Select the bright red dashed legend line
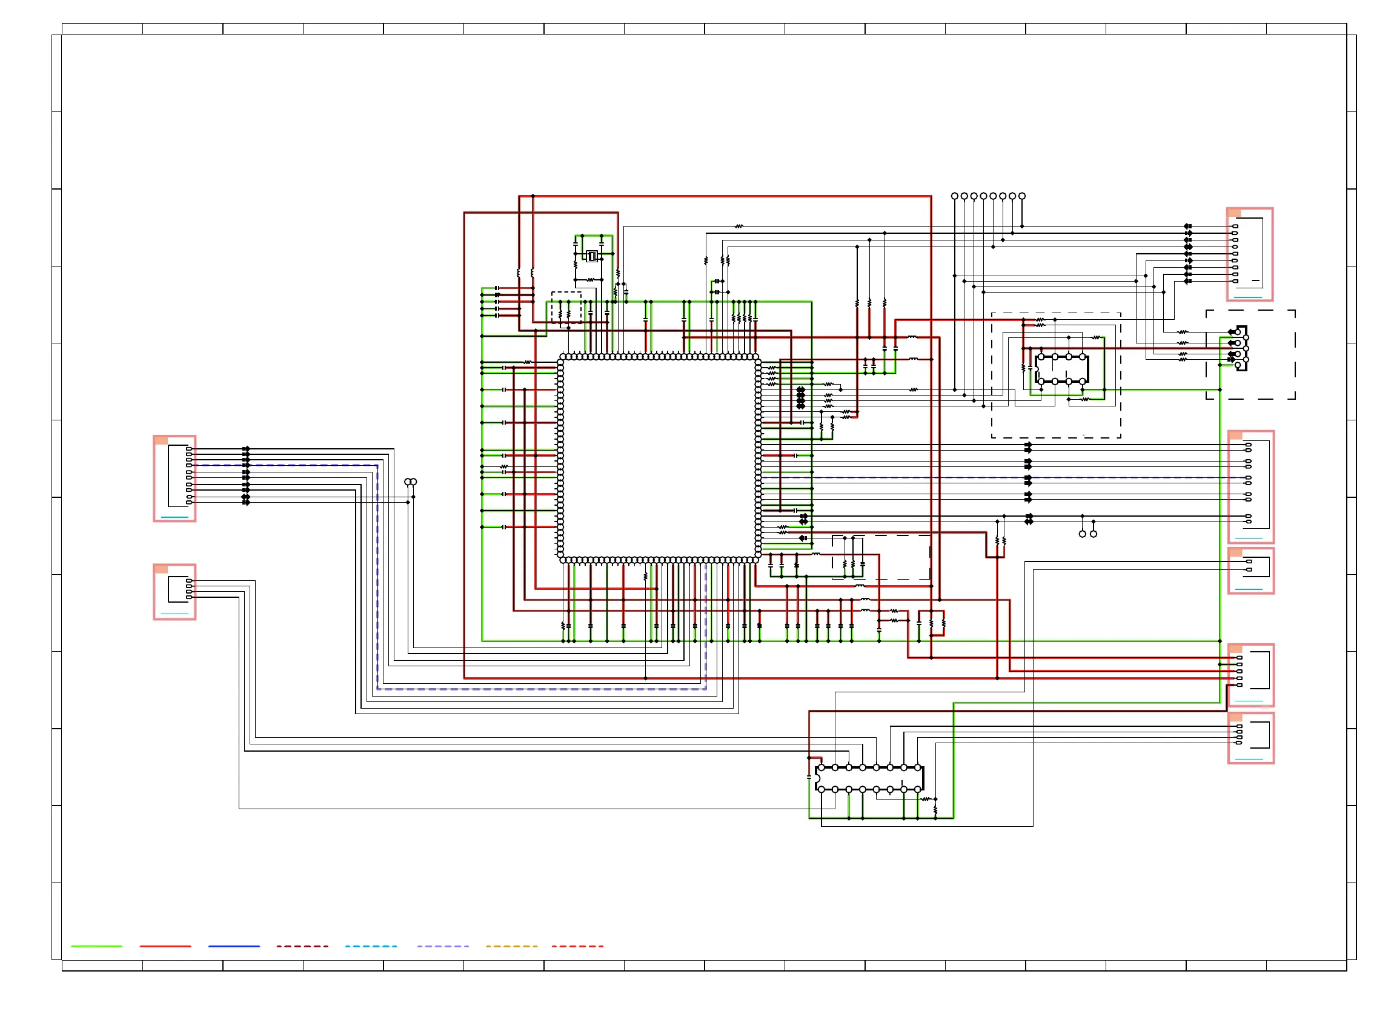 point(577,946)
